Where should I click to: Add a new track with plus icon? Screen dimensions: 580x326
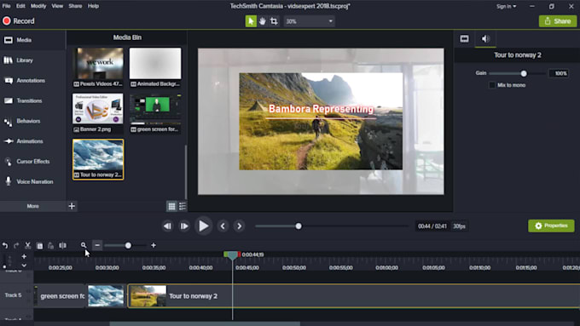click(x=24, y=256)
